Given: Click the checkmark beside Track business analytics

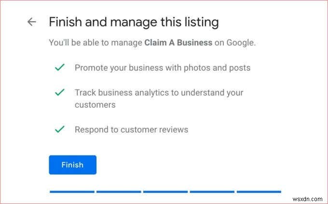Looking at the screenshot, I should pos(60,92).
